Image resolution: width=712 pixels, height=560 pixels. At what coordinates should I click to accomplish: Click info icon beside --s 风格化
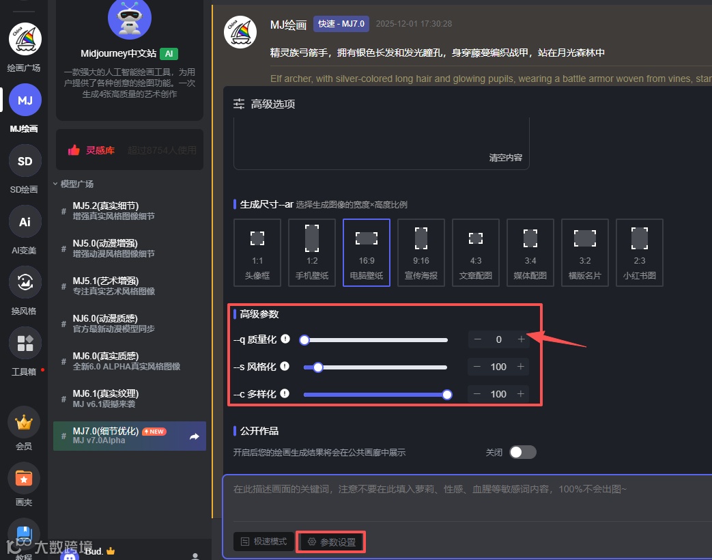(285, 366)
